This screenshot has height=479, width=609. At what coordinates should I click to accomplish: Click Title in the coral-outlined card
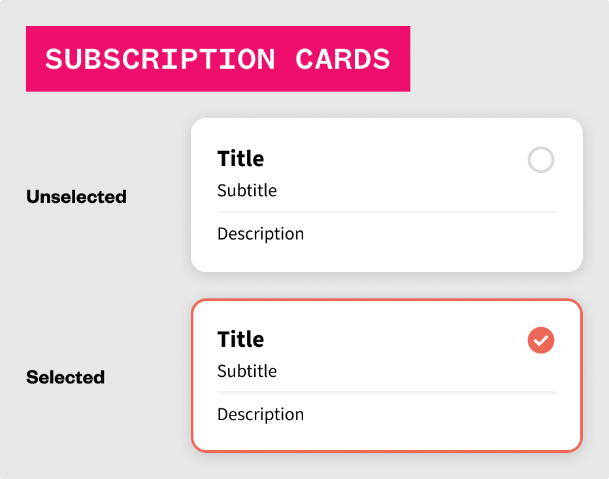tap(240, 340)
